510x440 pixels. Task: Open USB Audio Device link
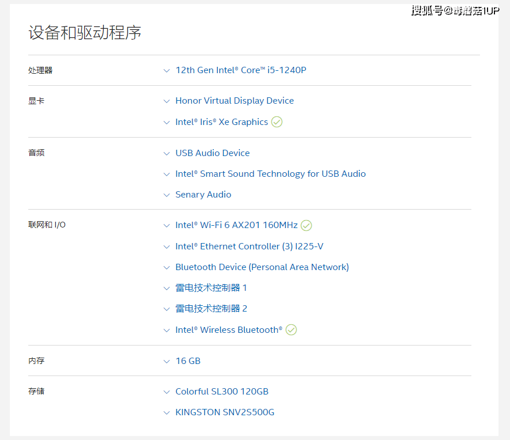pyautogui.click(x=213, y=153)
